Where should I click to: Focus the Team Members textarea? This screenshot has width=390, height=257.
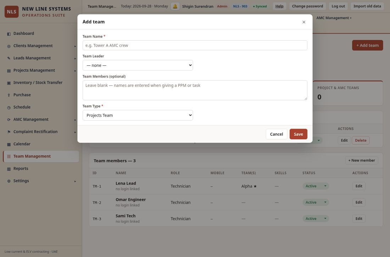point(195,90)
